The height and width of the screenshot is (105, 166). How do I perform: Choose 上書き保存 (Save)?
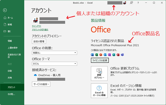tap(12, 48)
